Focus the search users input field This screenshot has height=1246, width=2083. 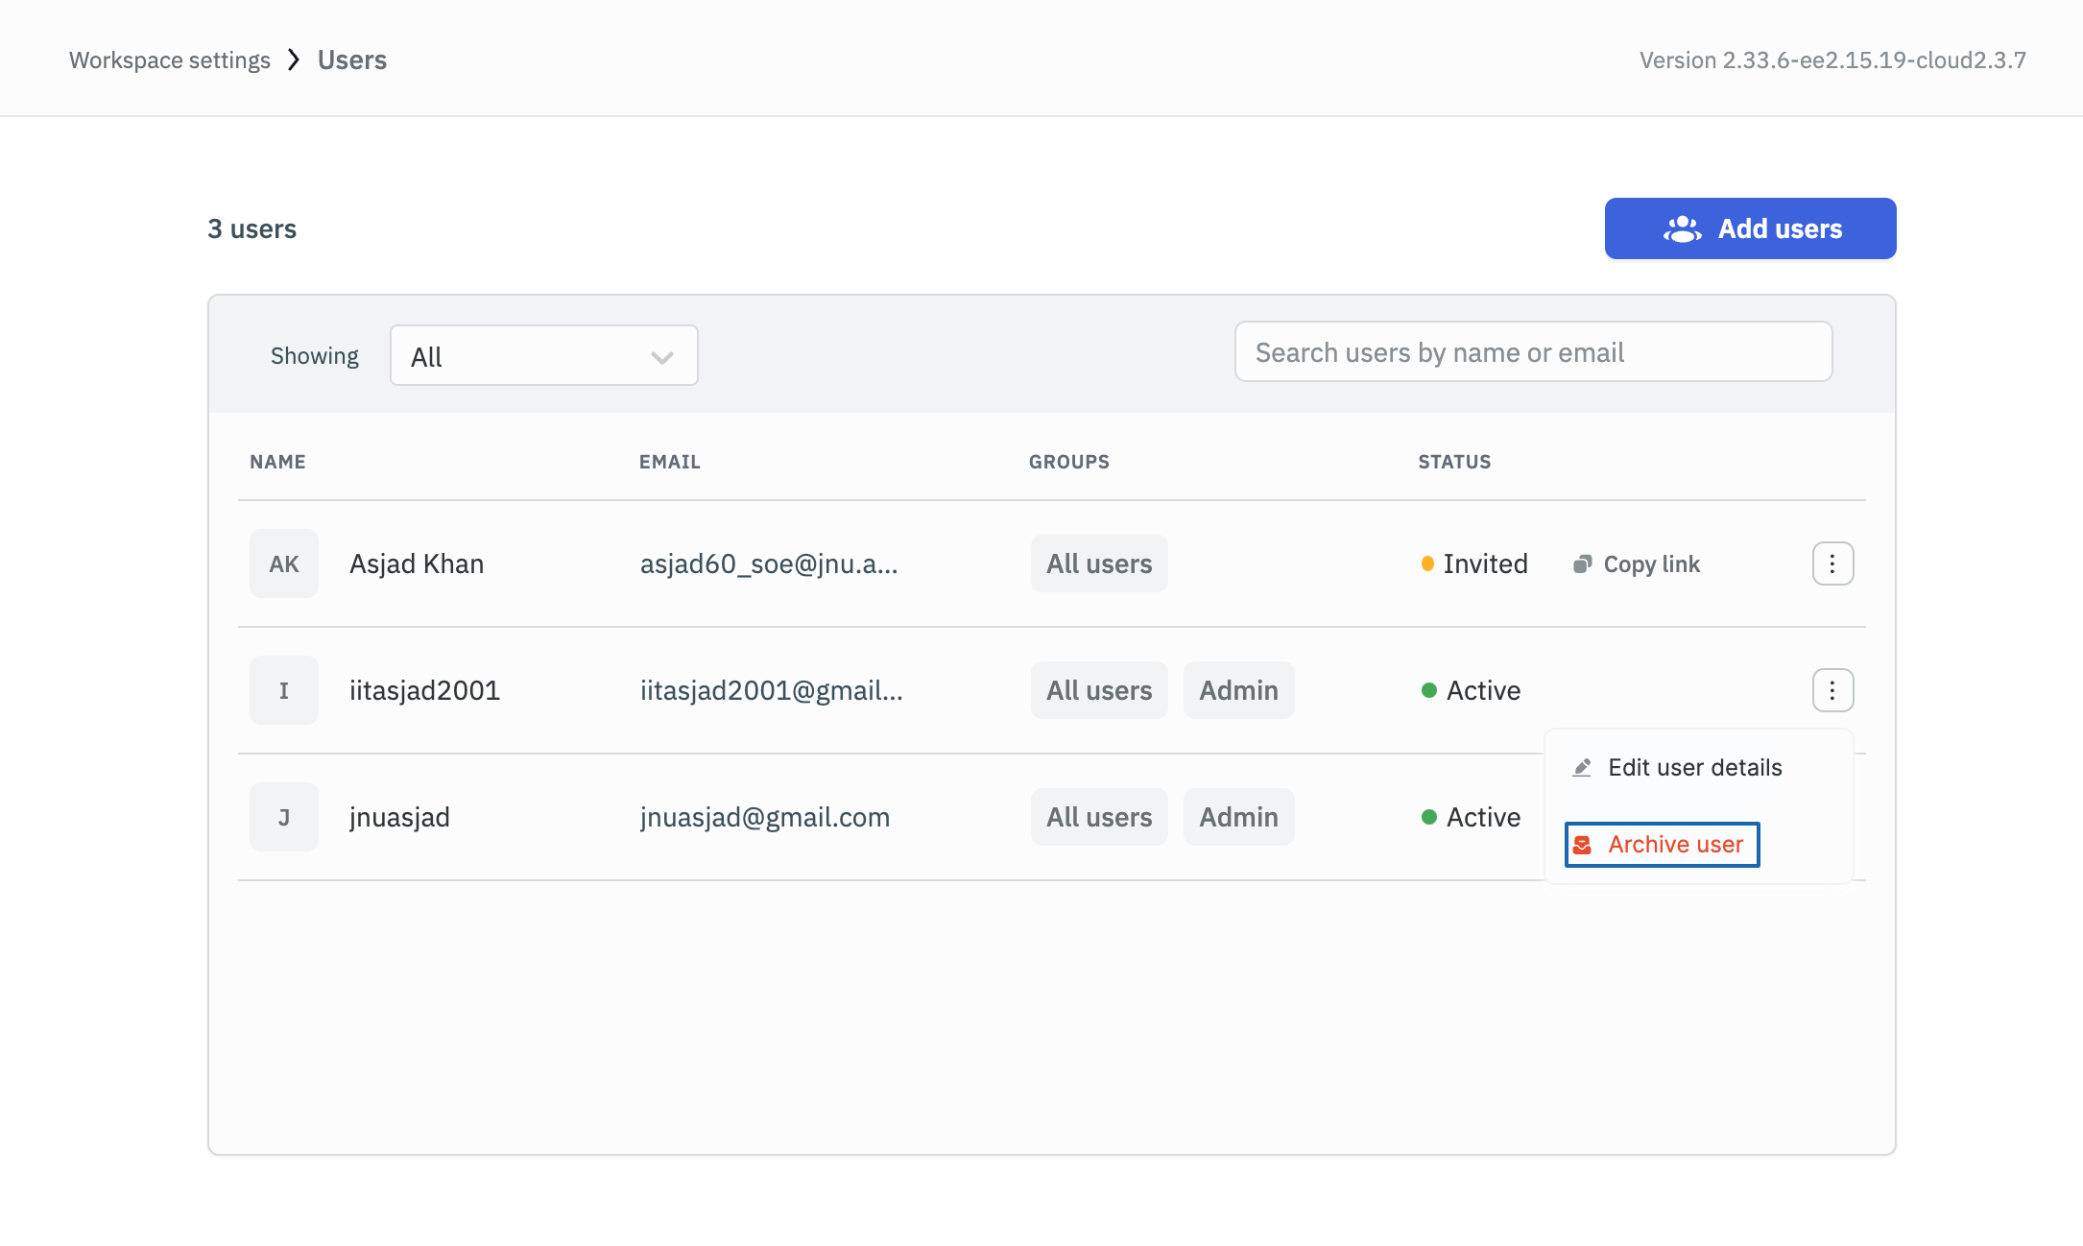click(1533, 352)
